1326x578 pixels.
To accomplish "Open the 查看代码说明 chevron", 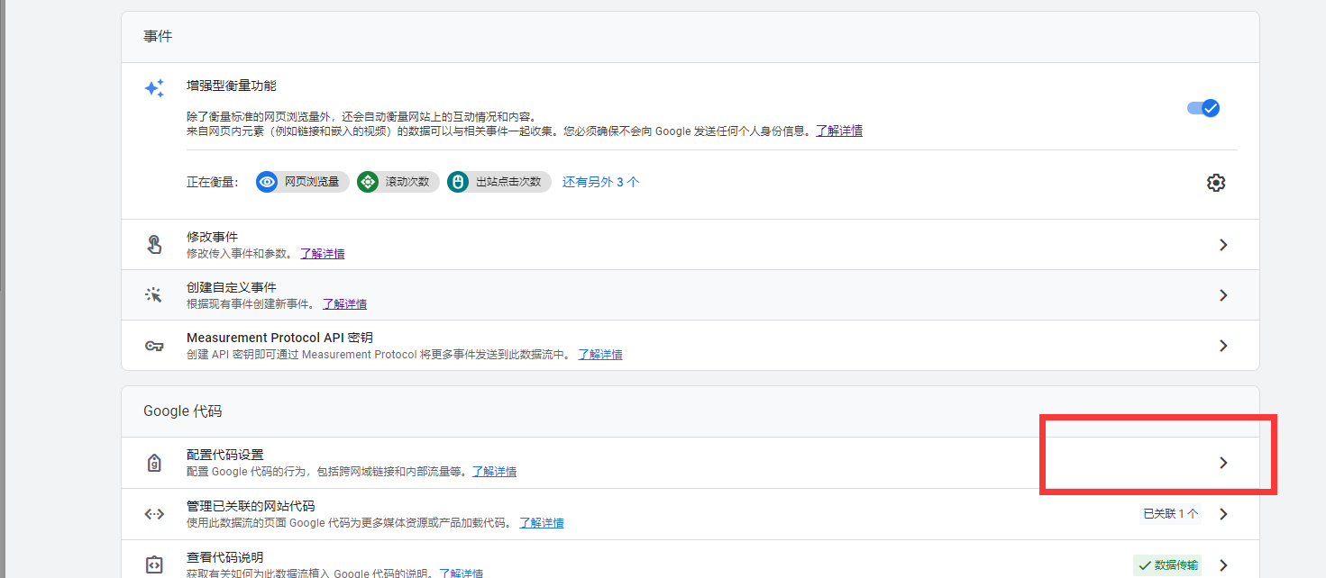I will (x=1223, y=564).
